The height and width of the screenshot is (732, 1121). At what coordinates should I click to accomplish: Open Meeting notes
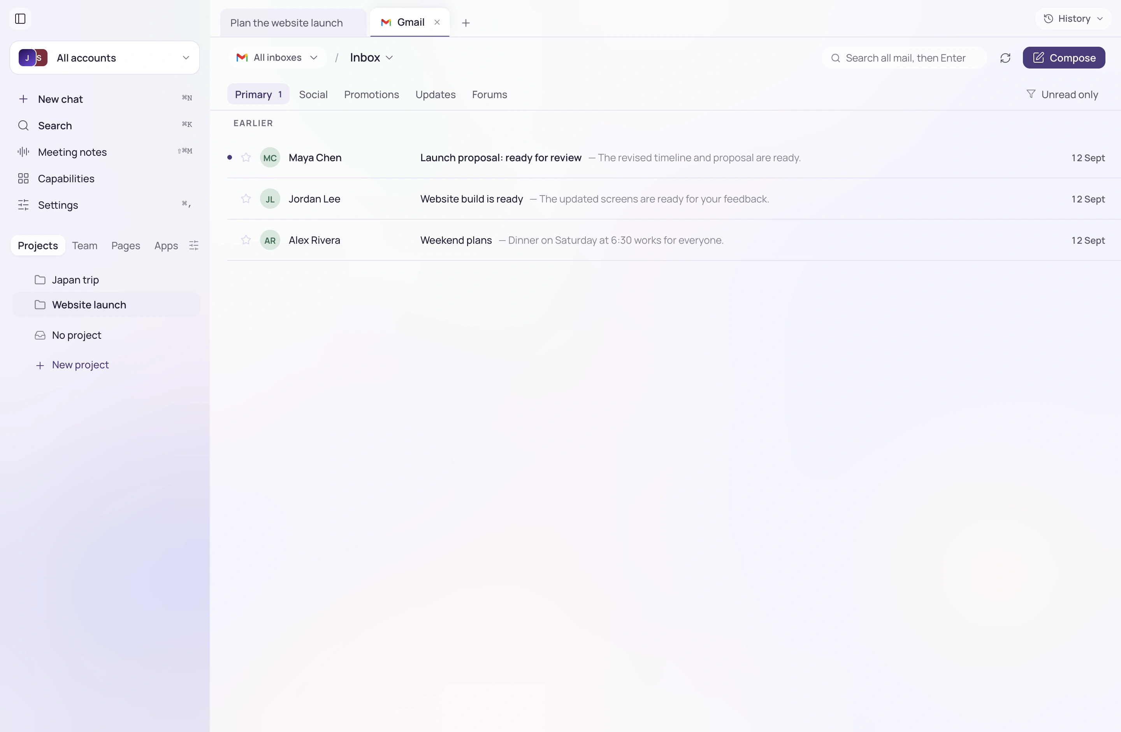105,152
